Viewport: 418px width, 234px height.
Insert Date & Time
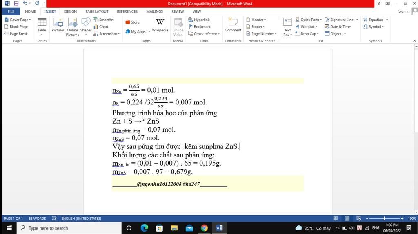pyautogui.click(x=338, y=26)
